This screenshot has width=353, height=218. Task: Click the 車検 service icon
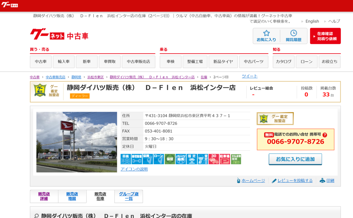[x=126, y=159]
